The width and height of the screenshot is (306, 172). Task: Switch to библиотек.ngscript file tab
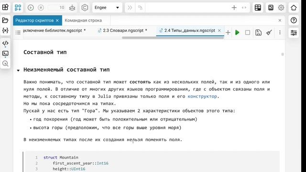pos(54,31)
